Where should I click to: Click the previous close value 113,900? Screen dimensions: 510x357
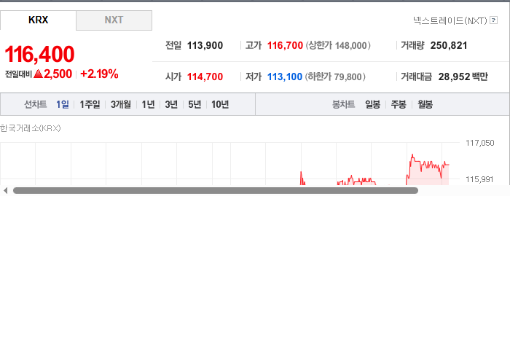205,45
